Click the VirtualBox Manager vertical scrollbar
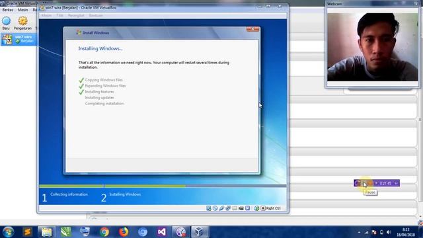 click(420, 119)
